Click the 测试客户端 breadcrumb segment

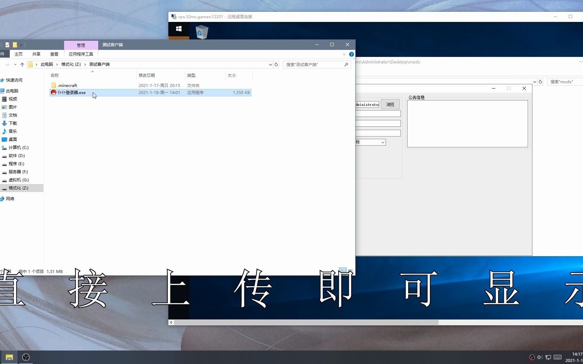coord(100,64)
